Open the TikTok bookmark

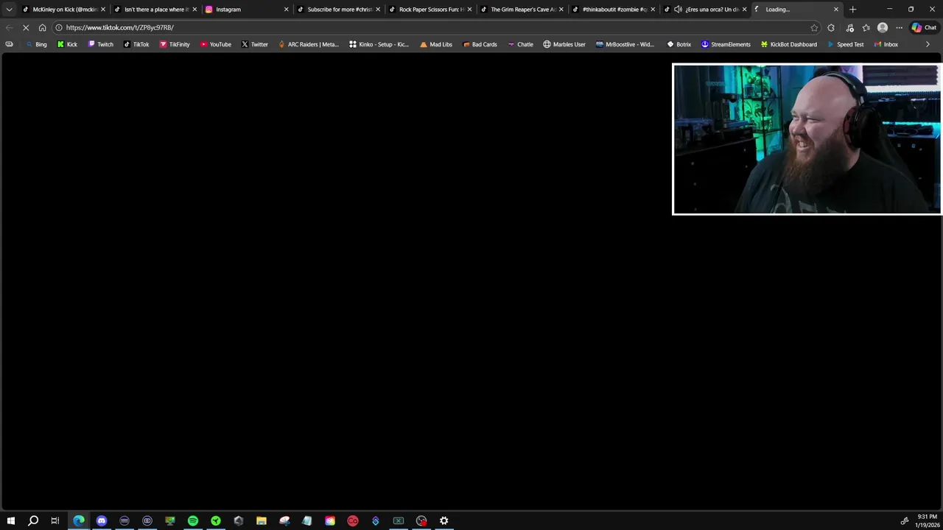(136, 44)
